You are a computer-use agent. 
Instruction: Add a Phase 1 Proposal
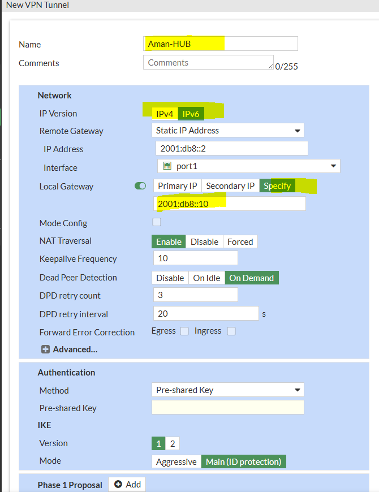tap(127, 484)
